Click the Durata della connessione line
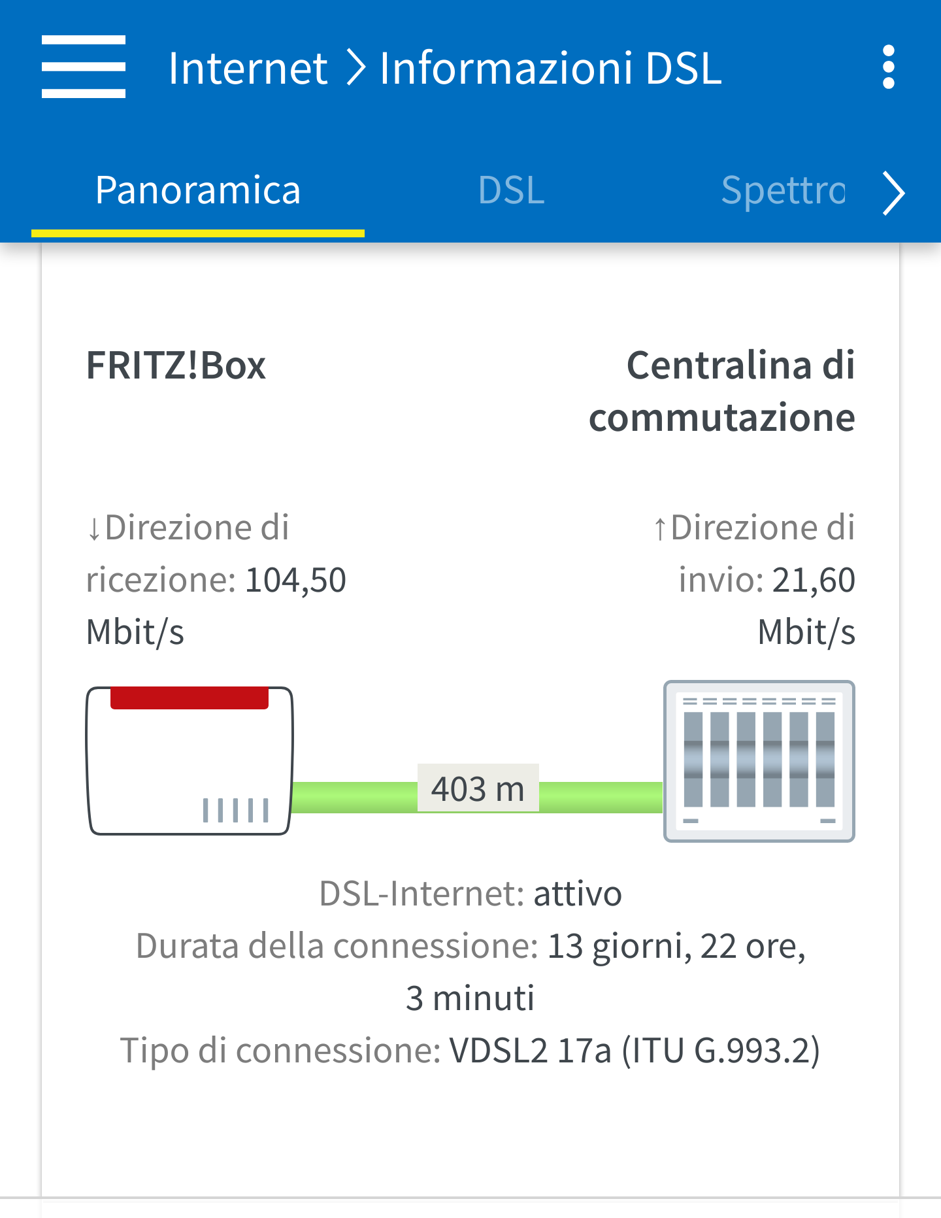The height and width of the screenshot is (1218, 941). 470,946
